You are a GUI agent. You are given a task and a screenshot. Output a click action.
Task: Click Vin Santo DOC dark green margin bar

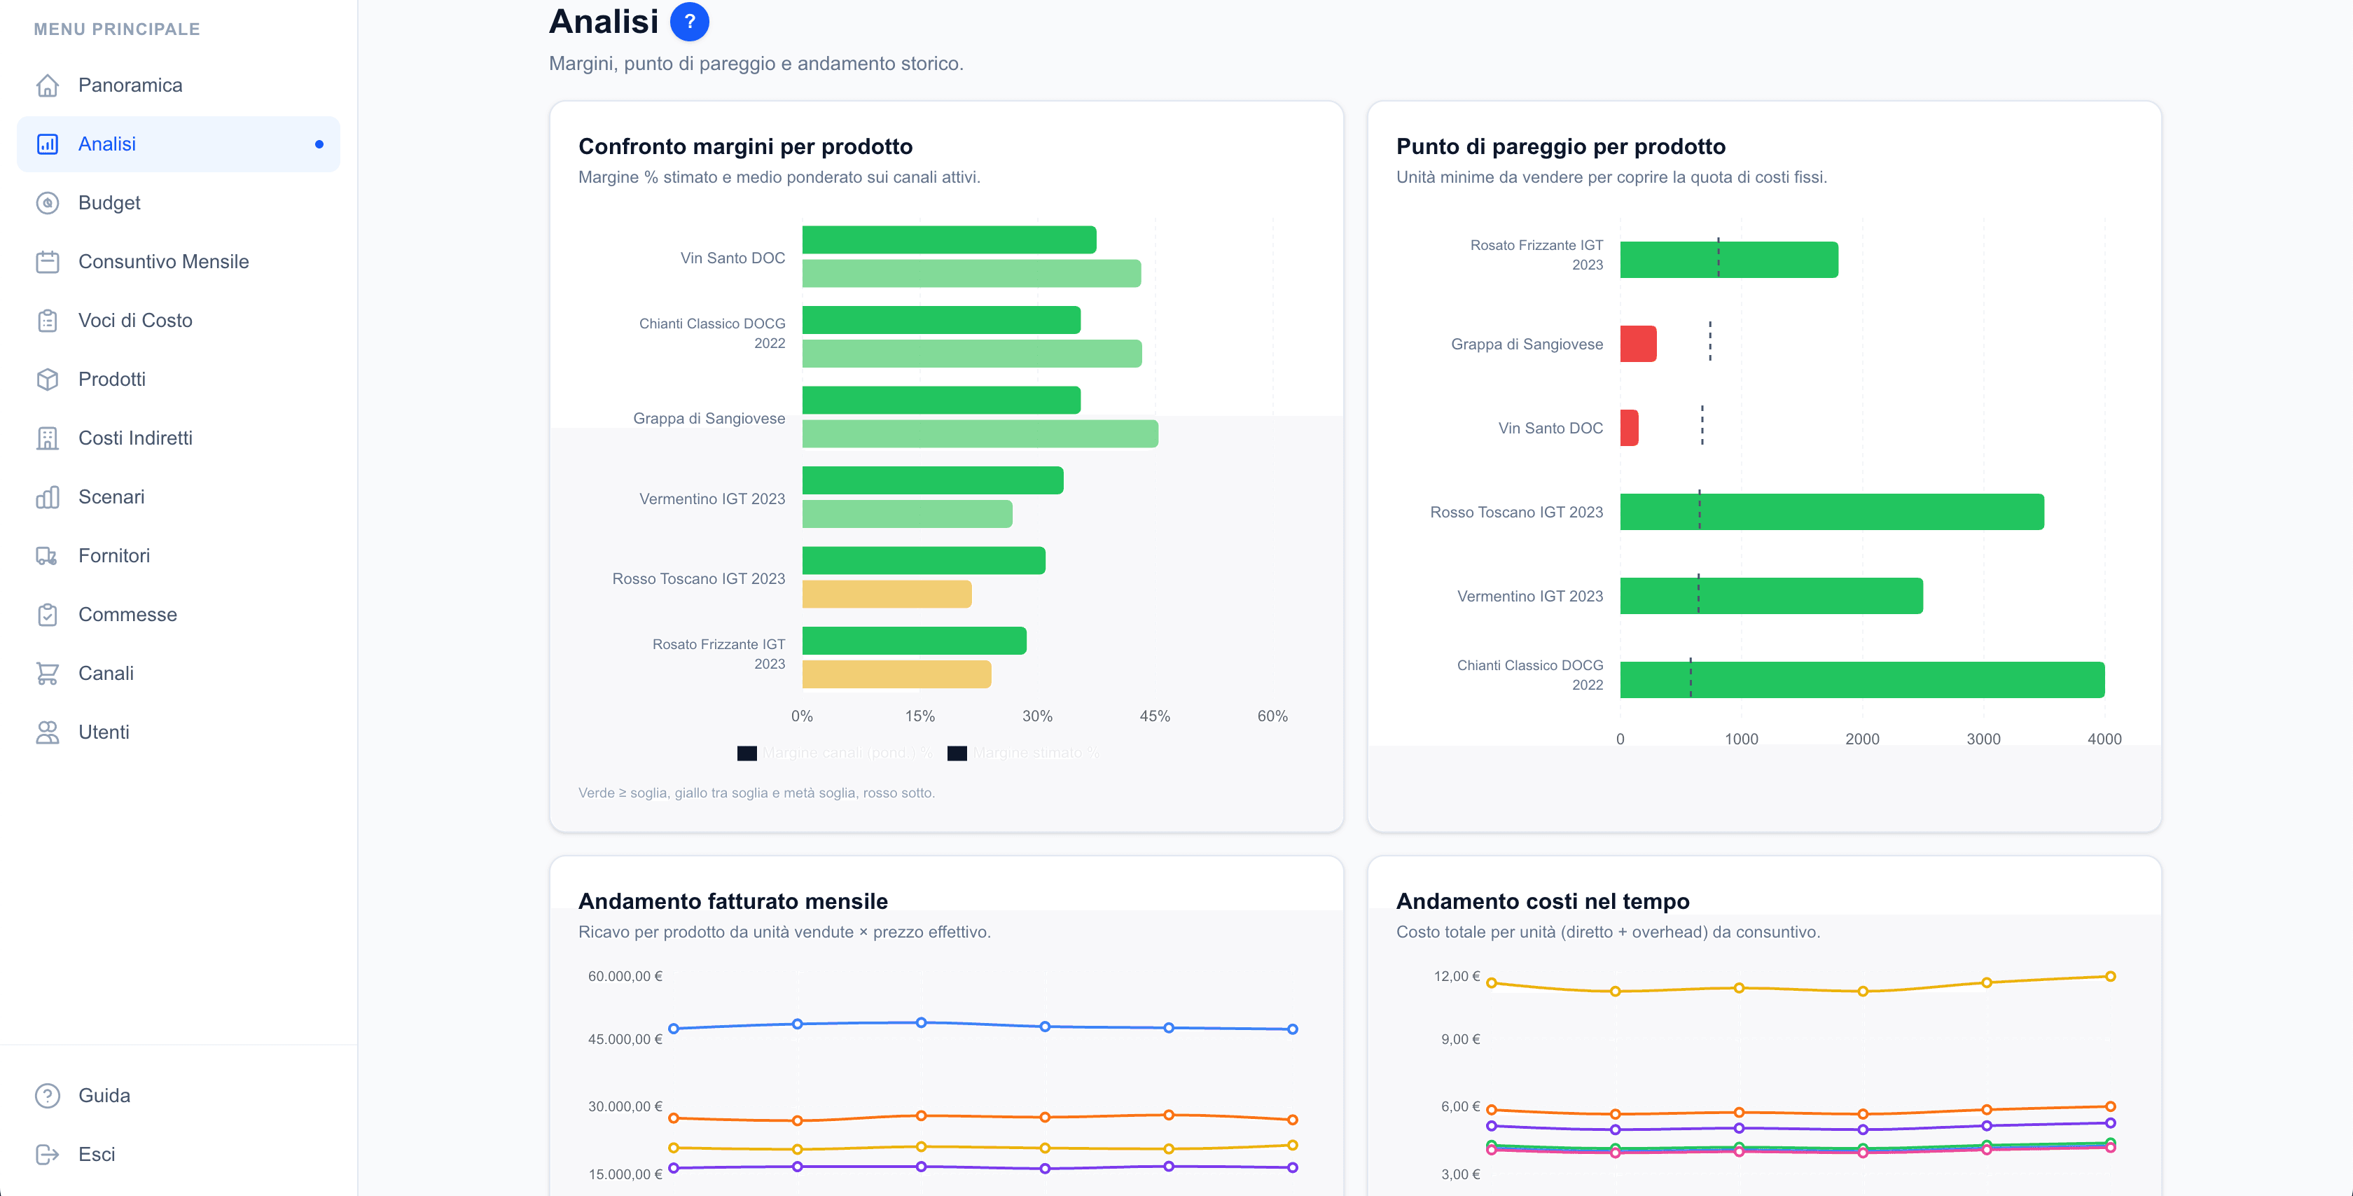click(949, 240)
